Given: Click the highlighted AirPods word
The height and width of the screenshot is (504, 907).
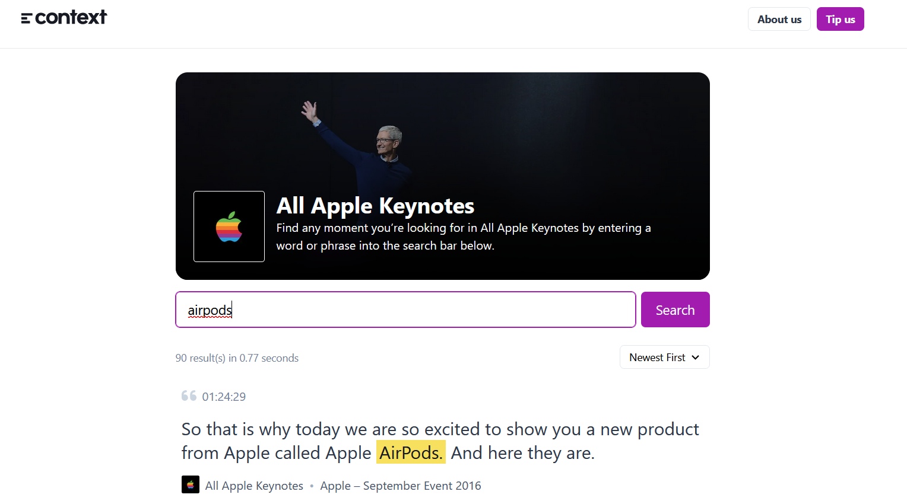Looking at the screenshot, I should 411,453.
